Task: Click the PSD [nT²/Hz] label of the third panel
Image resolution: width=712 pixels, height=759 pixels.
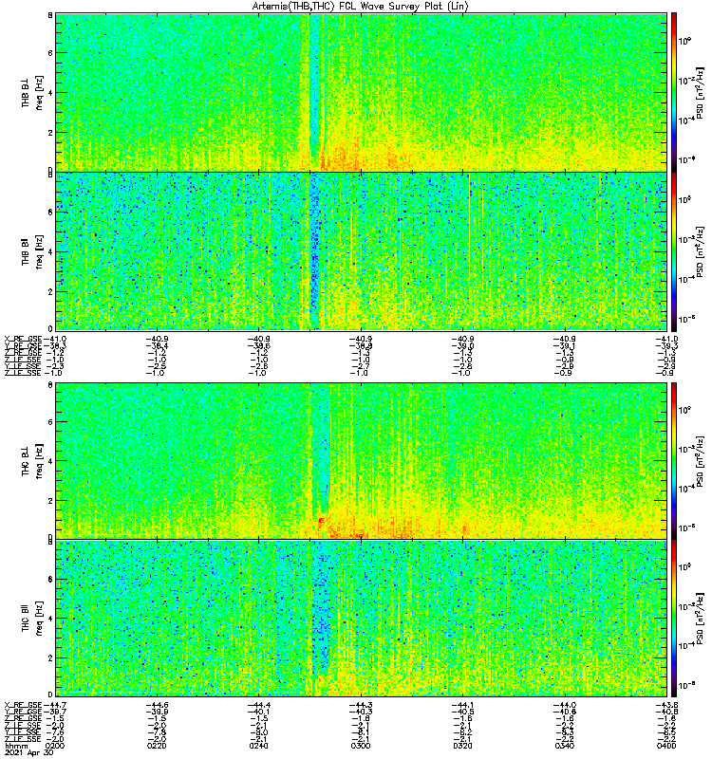Action: [x=700, y=461]
